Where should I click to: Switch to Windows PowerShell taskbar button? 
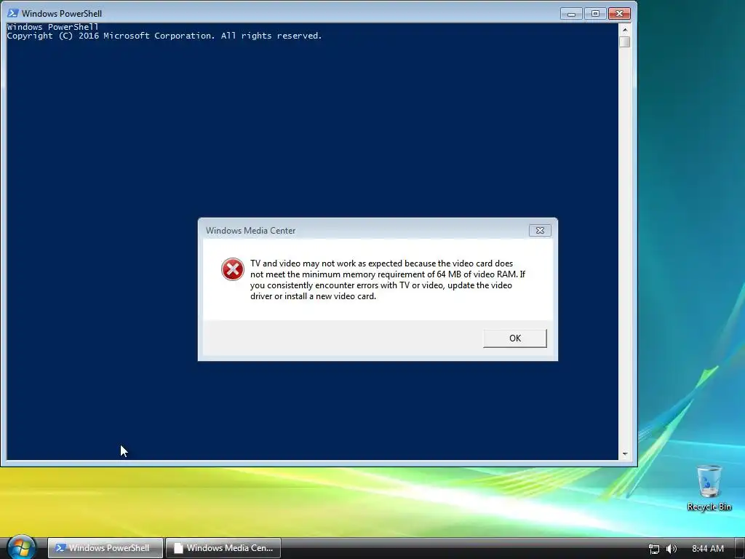click(105, 547)
